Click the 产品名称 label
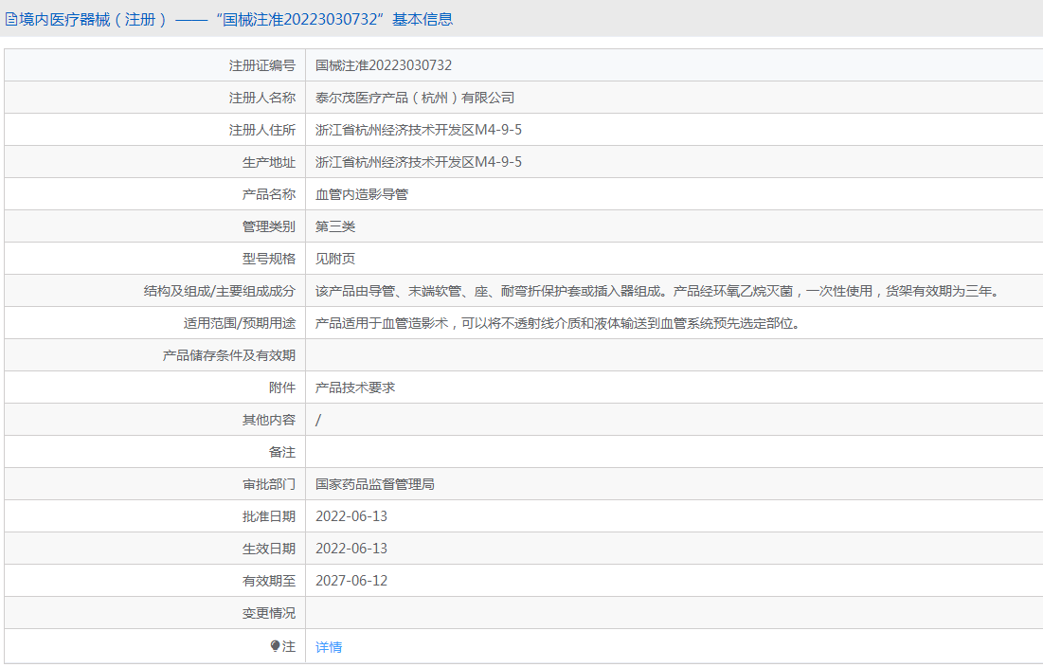The width and height of the screenshot is (1043, 667). [x=269, y=194]
